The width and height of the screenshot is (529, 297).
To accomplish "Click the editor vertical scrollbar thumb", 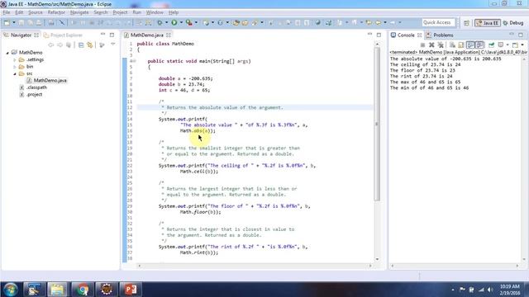I will pyautogui.click(x=377, y=125).
